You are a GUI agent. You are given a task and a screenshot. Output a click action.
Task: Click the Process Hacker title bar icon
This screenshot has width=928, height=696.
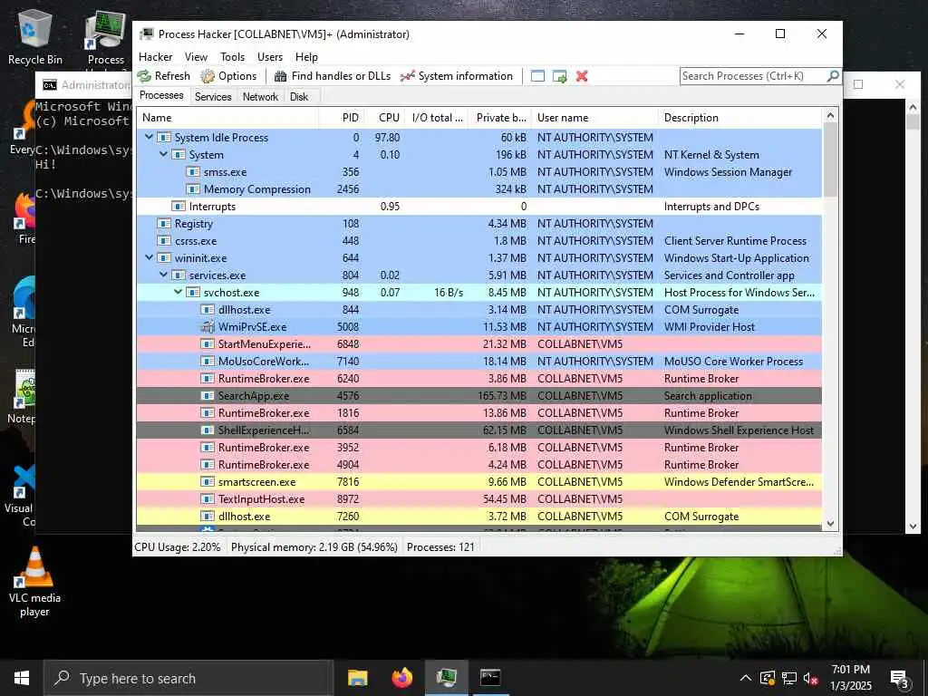tap(146, 34)
